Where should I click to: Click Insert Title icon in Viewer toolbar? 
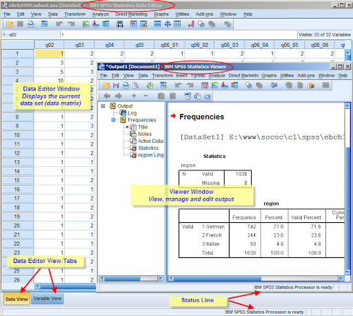click(x=197, y=96)
